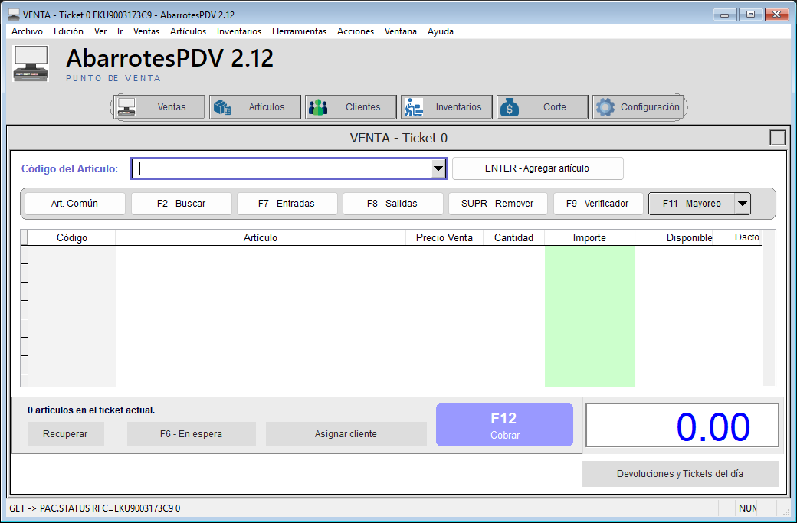Click the Recuperar button
The image size is (797, 523).
(66, 434)
